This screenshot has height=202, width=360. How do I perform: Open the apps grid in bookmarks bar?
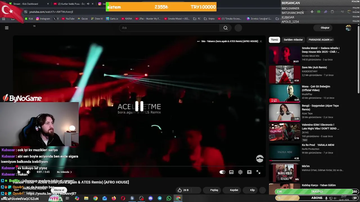[4, 19]
